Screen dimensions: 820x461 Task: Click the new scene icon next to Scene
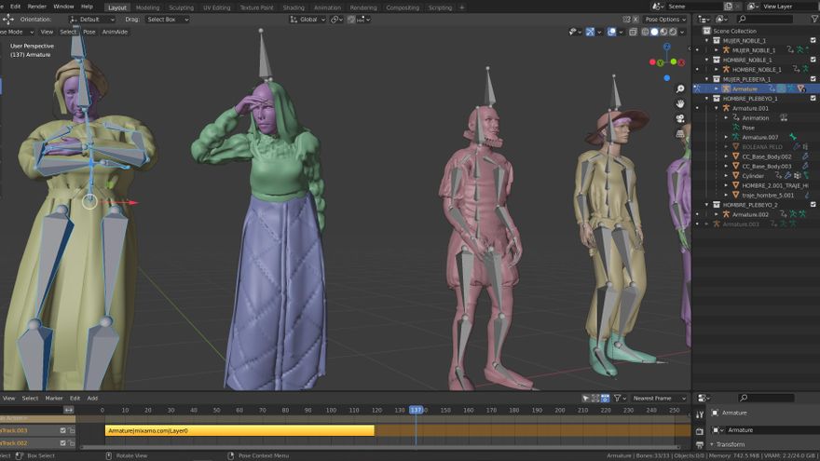[728, 7]
